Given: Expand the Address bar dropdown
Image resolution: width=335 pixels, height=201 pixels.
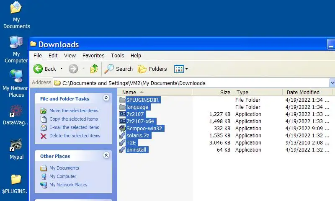Looking at the screenshot, I should pyautogui.click(x=332, y=82).
